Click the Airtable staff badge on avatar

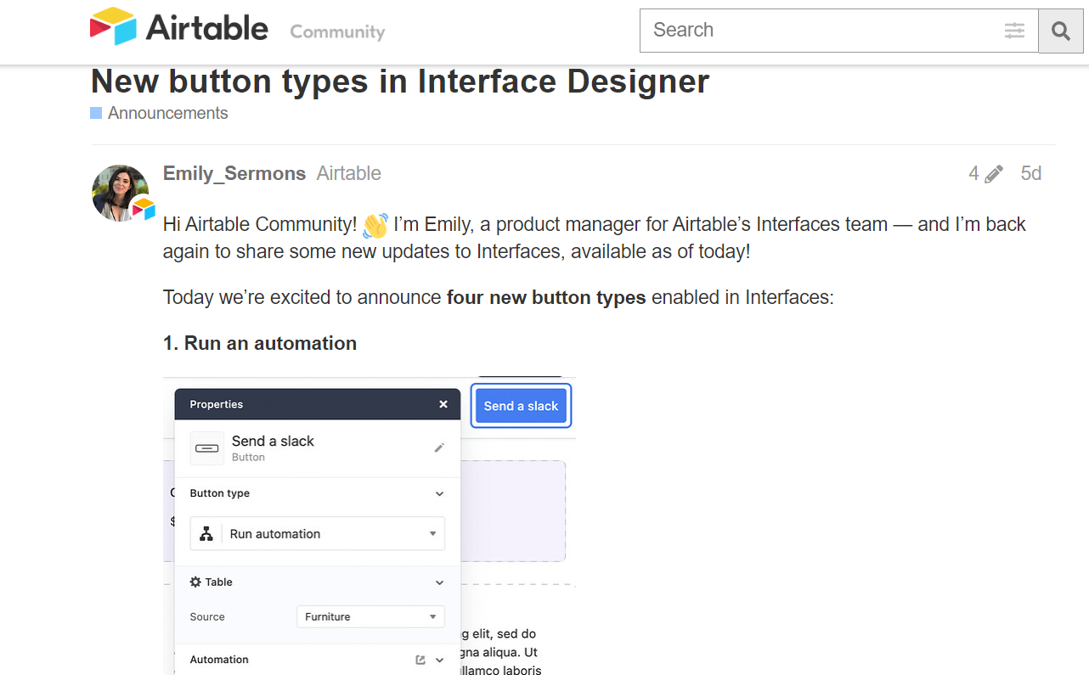pyautogui.click(x=143, y=208)
